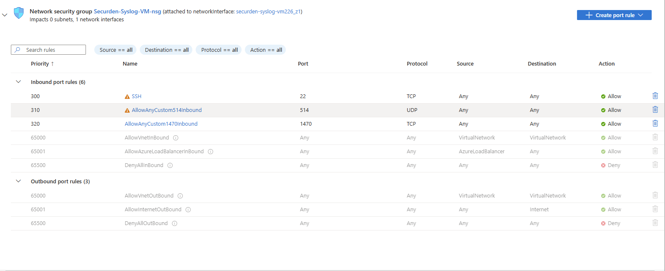The height and width of the screenshot is (271, 665).
Task: Click the disabled trash icon for AllowInternetOutBound
Action: 655,209
